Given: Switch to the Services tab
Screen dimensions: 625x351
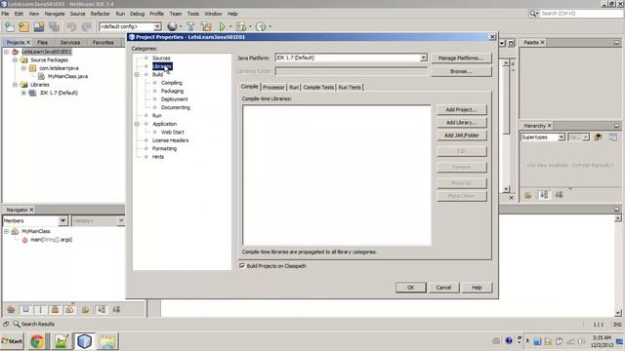Looking at the screenshot, I should pyautogui.click(x=70, y=42).
